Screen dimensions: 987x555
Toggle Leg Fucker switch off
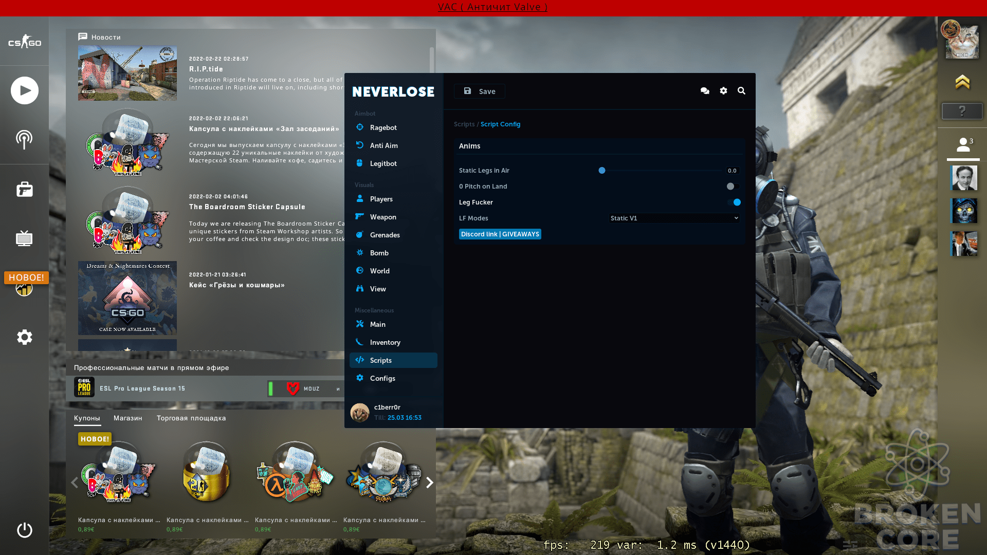pyautogui.click(x=734, y=202)
